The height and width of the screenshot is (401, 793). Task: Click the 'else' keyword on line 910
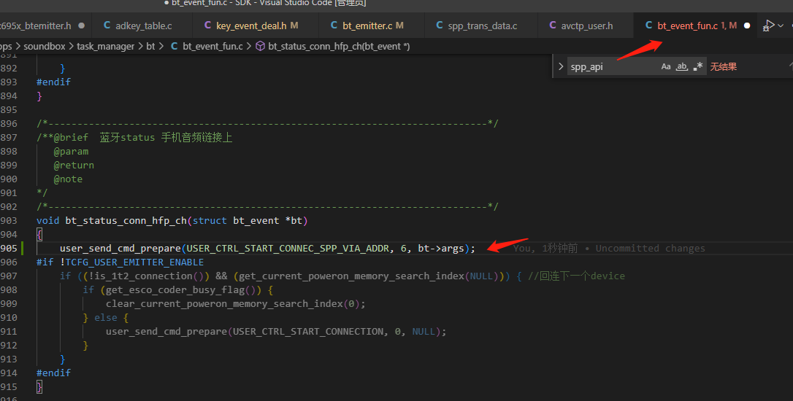click(106, 318)
